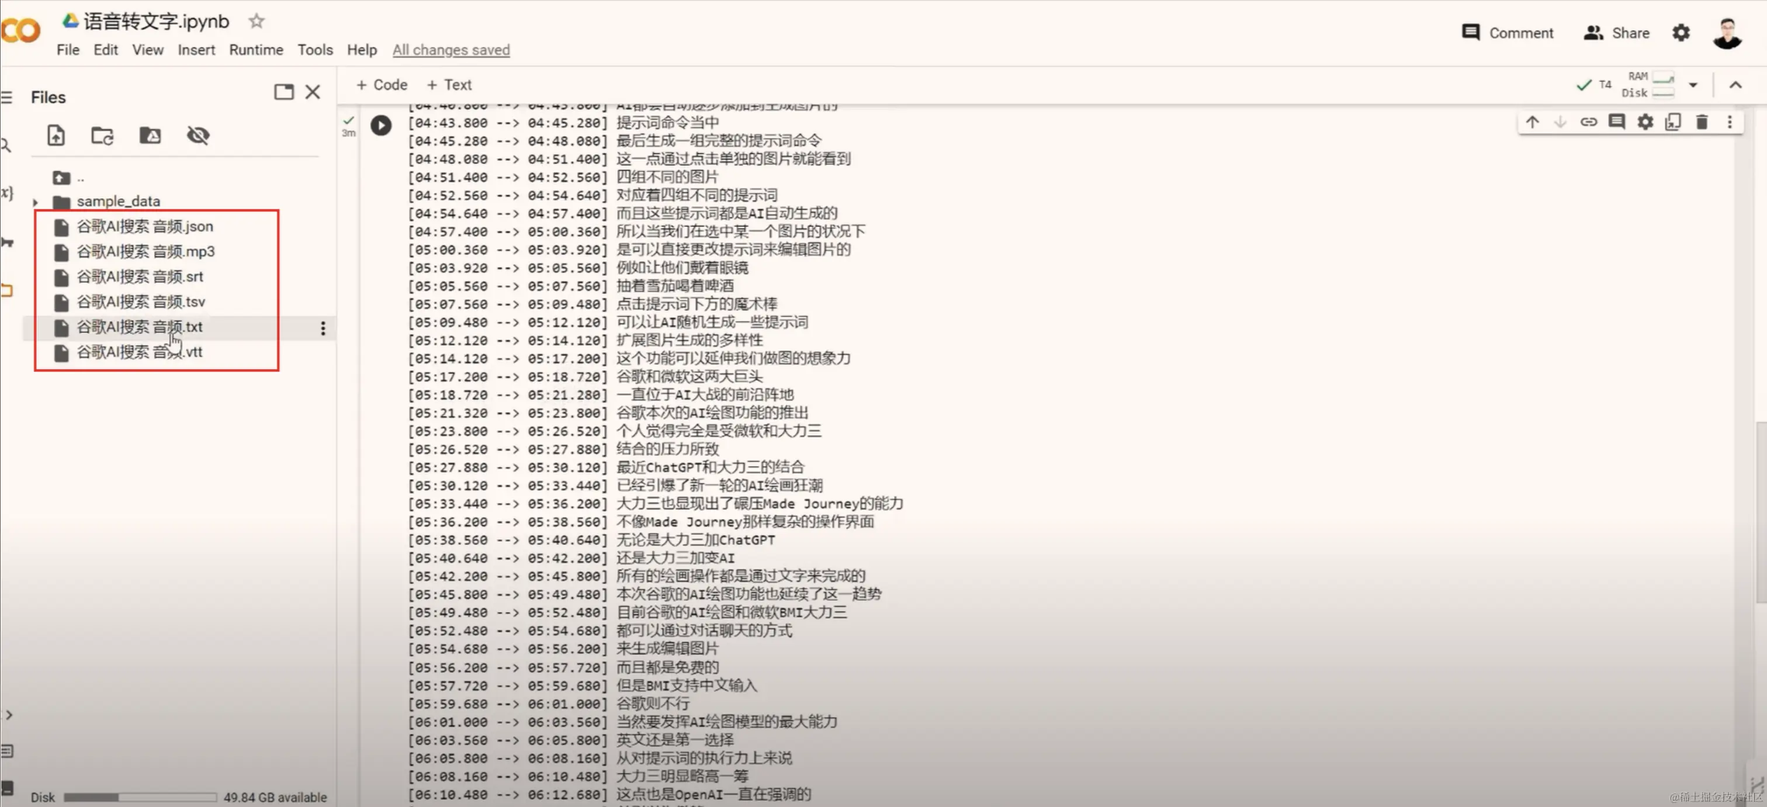Add a comment to the cell
The width and height of the screenshot is (1767, 807).
(1617, 122)
